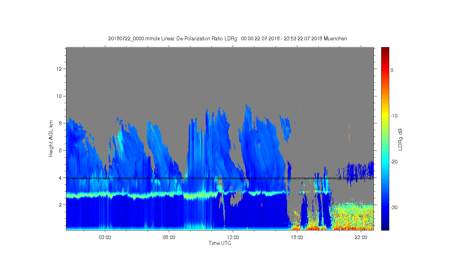This screenshot has width=463, height=277.
Task: Click the plot title mentioning 'Linear De-Polarization Ratio LDRg'
Action: 227,39
